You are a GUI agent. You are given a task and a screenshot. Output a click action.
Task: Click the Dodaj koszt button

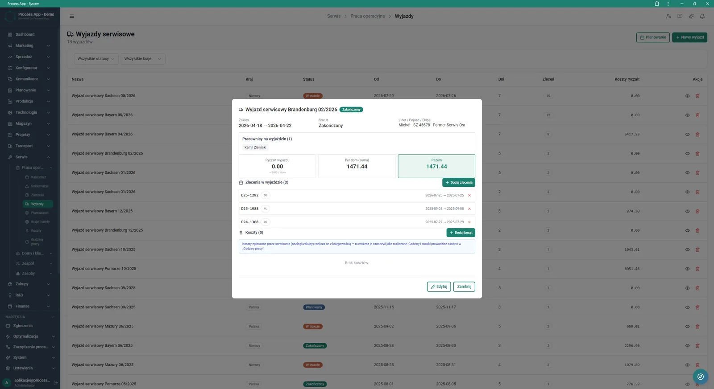pyautogui.click(x=461, y=233)
